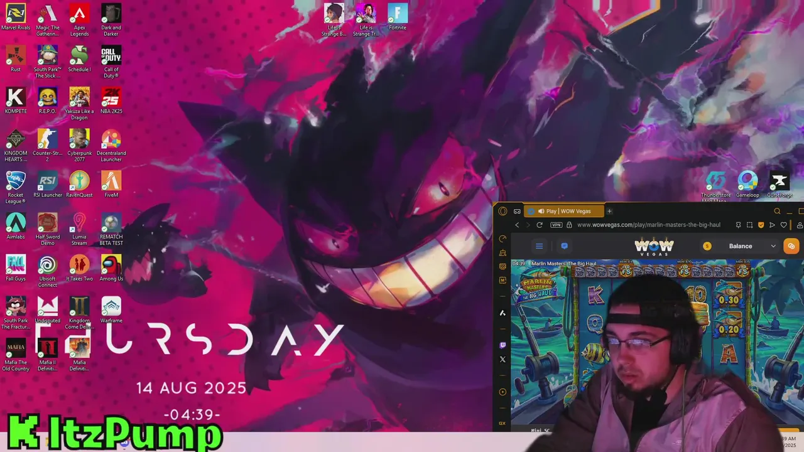Click the Schedule I desktop icon
The height and width of the screenshot is (452, 804).
[x=79, y=59]
